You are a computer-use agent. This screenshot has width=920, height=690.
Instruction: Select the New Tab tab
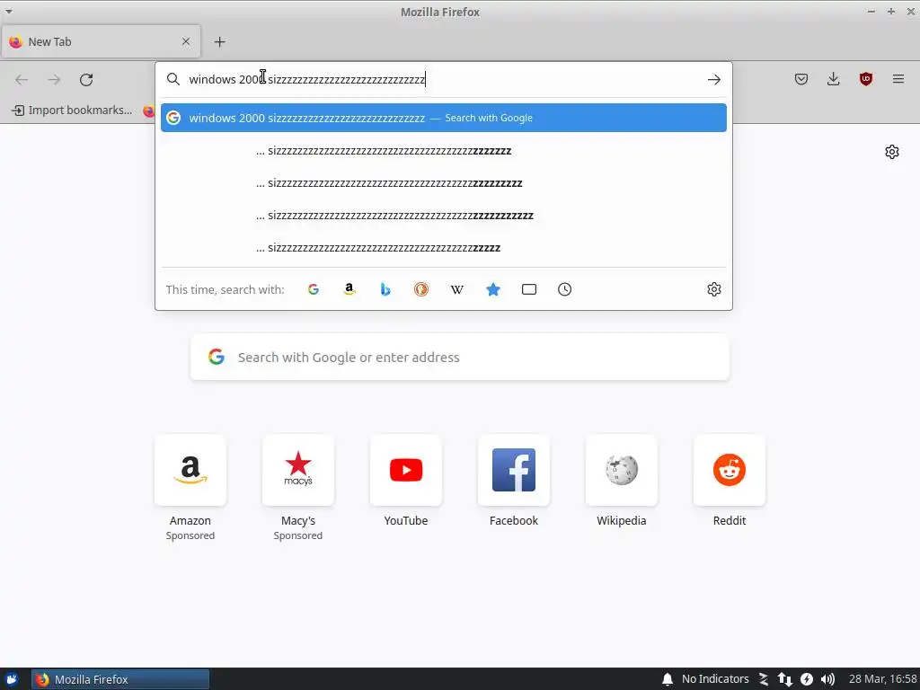coord(101,41)
